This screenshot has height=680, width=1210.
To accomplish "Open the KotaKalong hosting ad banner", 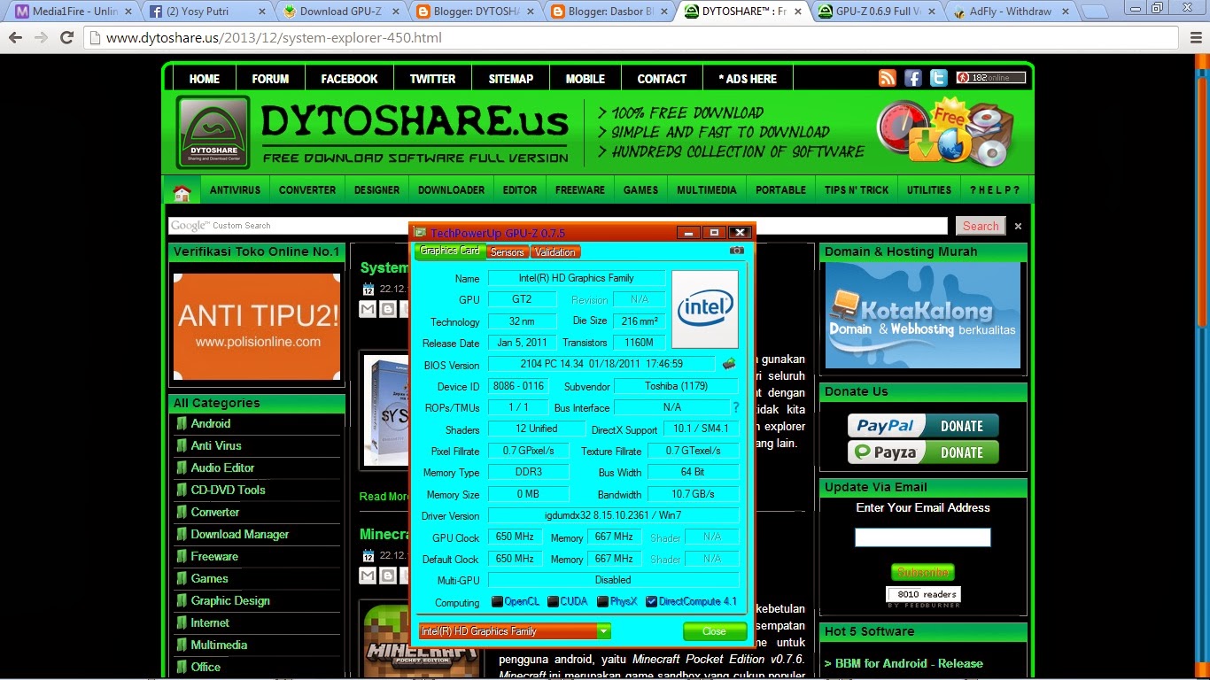I will click(x=923, y=315).
